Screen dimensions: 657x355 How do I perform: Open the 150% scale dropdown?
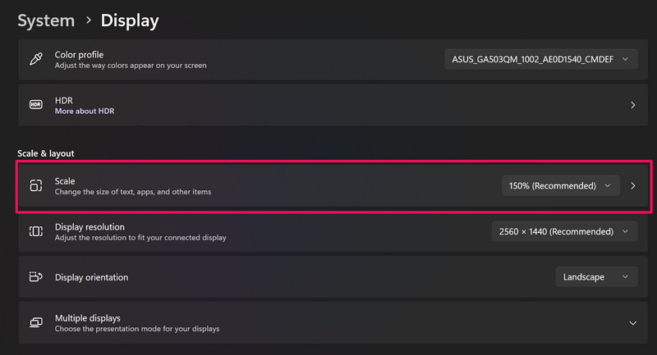click(559, 185)
